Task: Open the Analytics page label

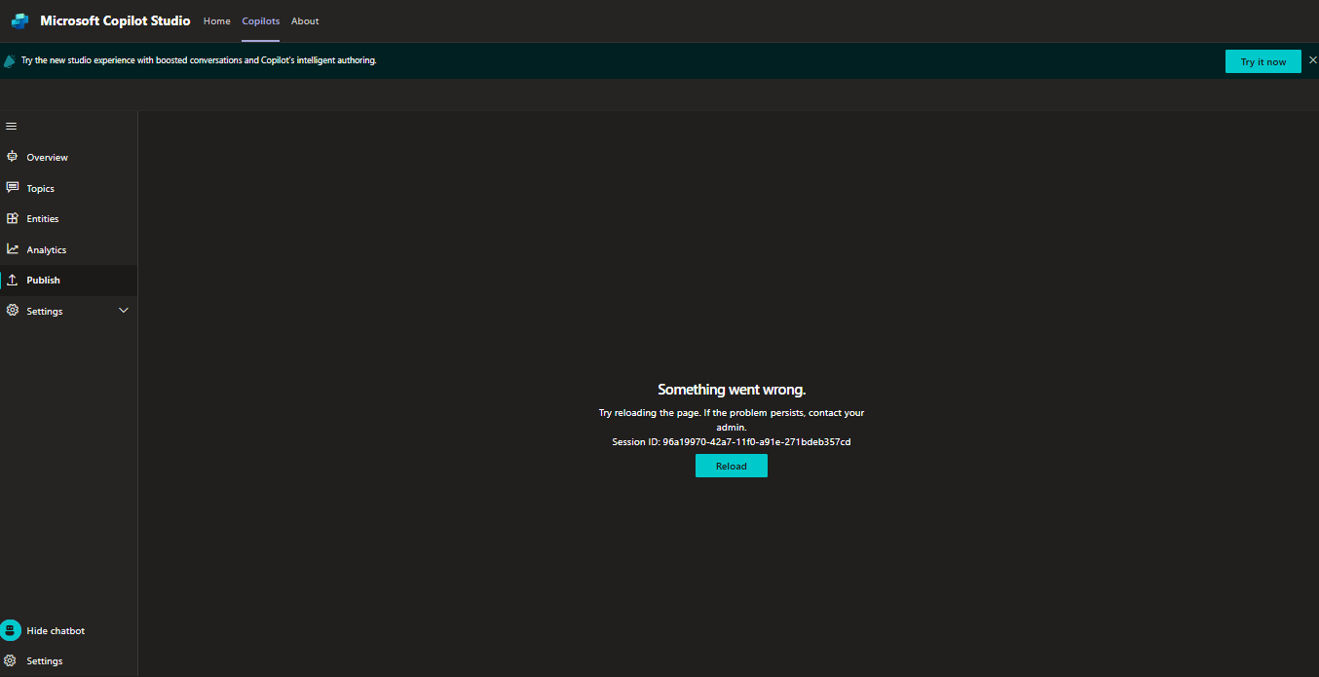Action: tap(47, 250)
